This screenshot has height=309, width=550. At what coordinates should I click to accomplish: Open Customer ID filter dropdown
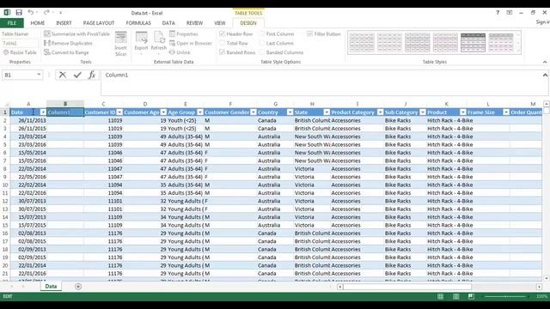click(x=119, y=112)
